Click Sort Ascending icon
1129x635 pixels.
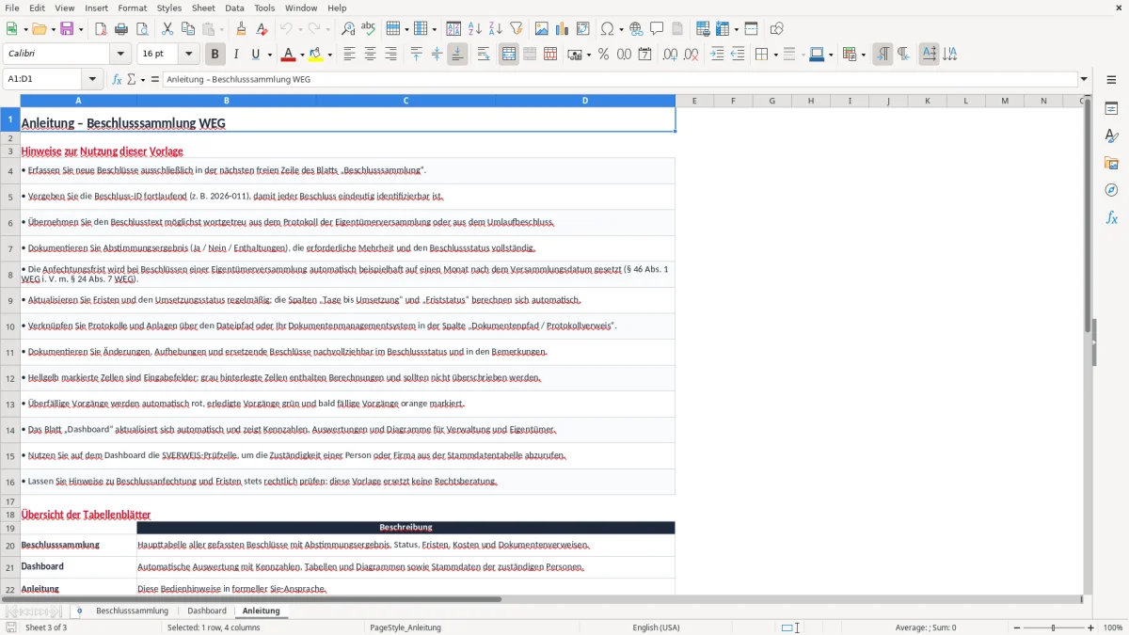474,29
